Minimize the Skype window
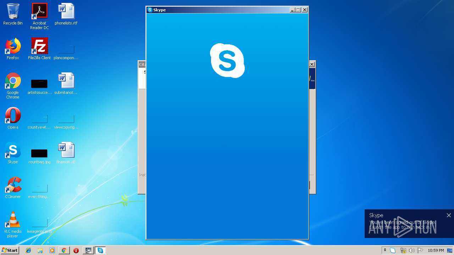Screen dimensions: 454x255 point(292,10)
